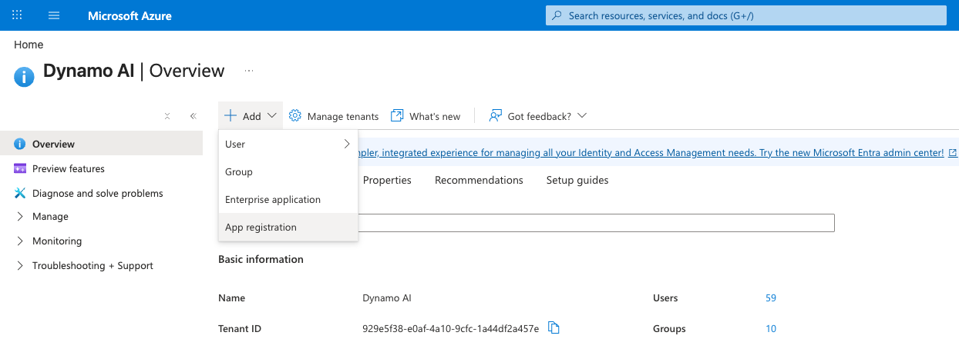
Task: Expand the Manage section chevron
Action: pos(20,217)
